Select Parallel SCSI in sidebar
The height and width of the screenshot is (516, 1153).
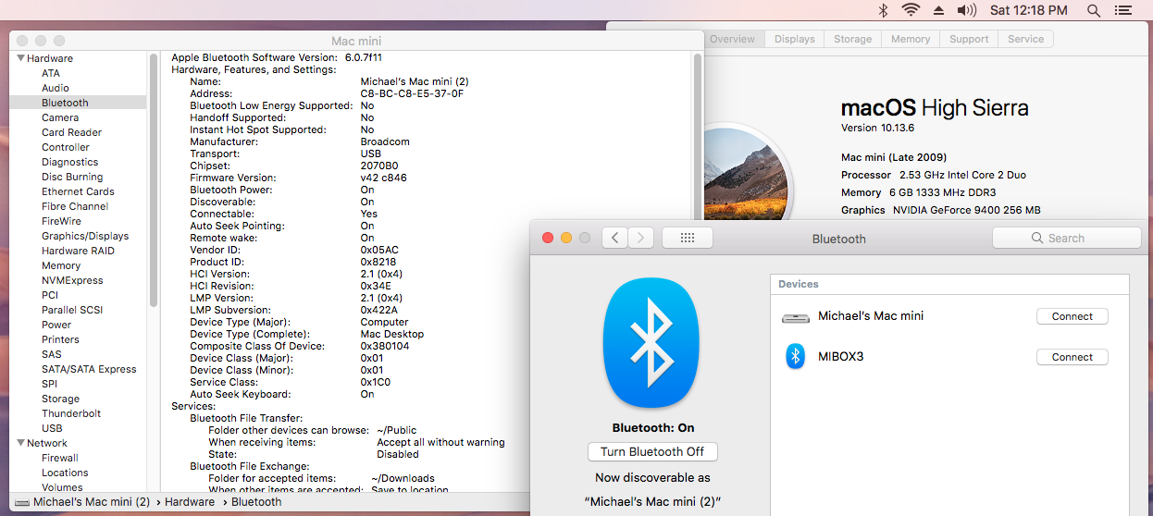[72, 310]
